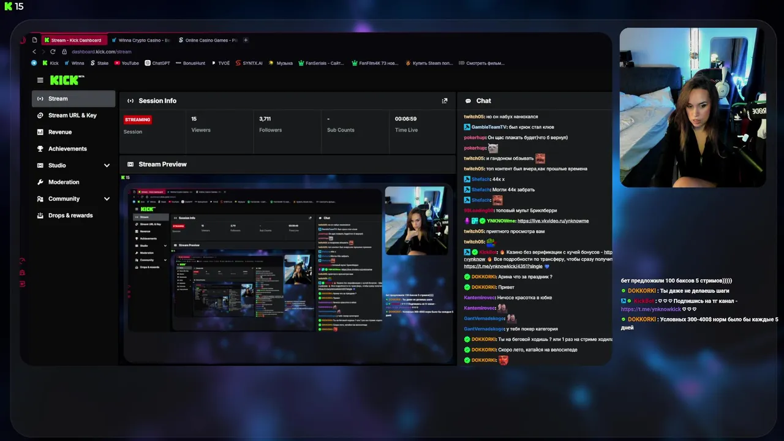
Task: Click the Community people icon in the sidebar
Action: coord(40,198)
